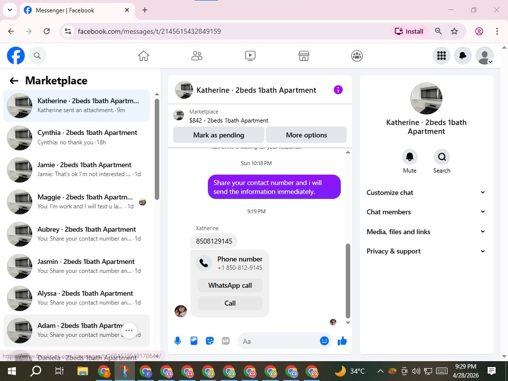Open Cynthia's conversation
This screenshot has height=381, width=508.
[77, 138]
